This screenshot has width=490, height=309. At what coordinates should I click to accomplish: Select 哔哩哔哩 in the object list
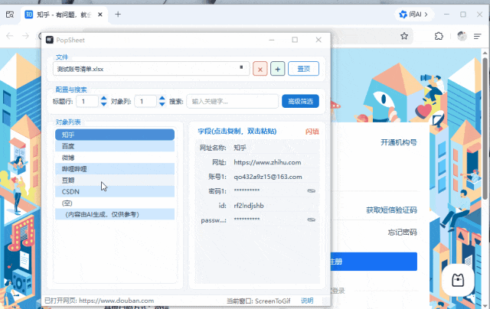(x=115, y=169)
